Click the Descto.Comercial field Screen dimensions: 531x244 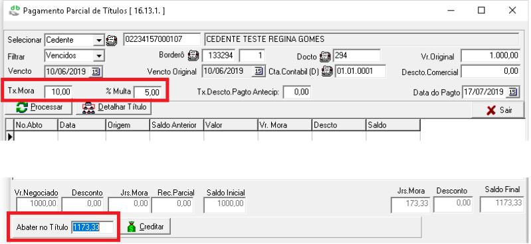[490, 72]
